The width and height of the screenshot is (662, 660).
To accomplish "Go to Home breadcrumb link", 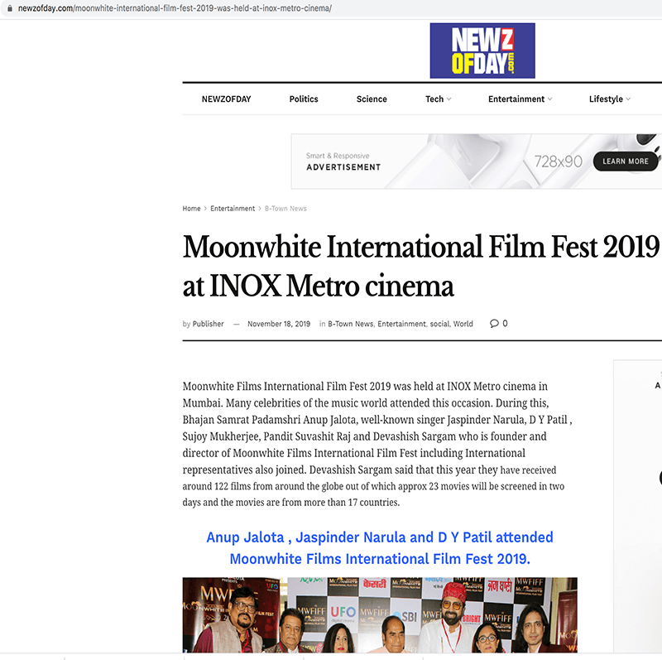I will click(x=191, y=209).
